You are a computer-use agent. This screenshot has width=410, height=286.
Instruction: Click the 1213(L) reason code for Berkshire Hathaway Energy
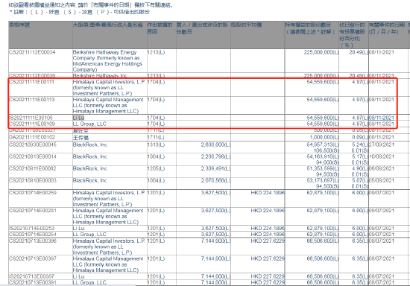[x=156, y=52]
